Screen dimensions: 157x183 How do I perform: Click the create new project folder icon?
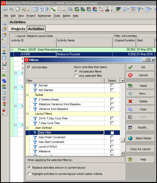tap(4, 24)
